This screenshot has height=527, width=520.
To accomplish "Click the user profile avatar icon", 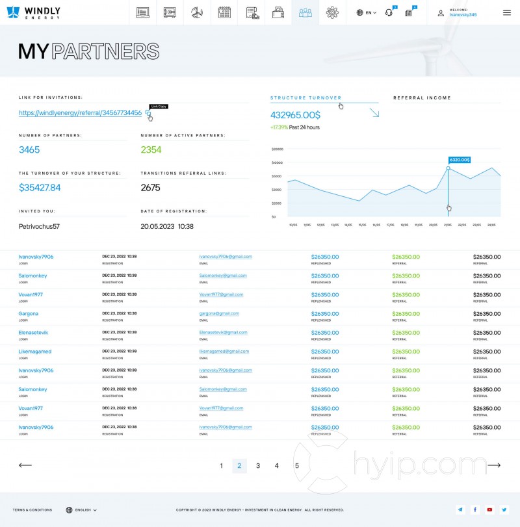I will click(441, 13).
